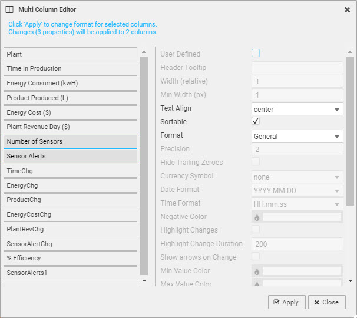Open the Text Align dropdown

297,109
